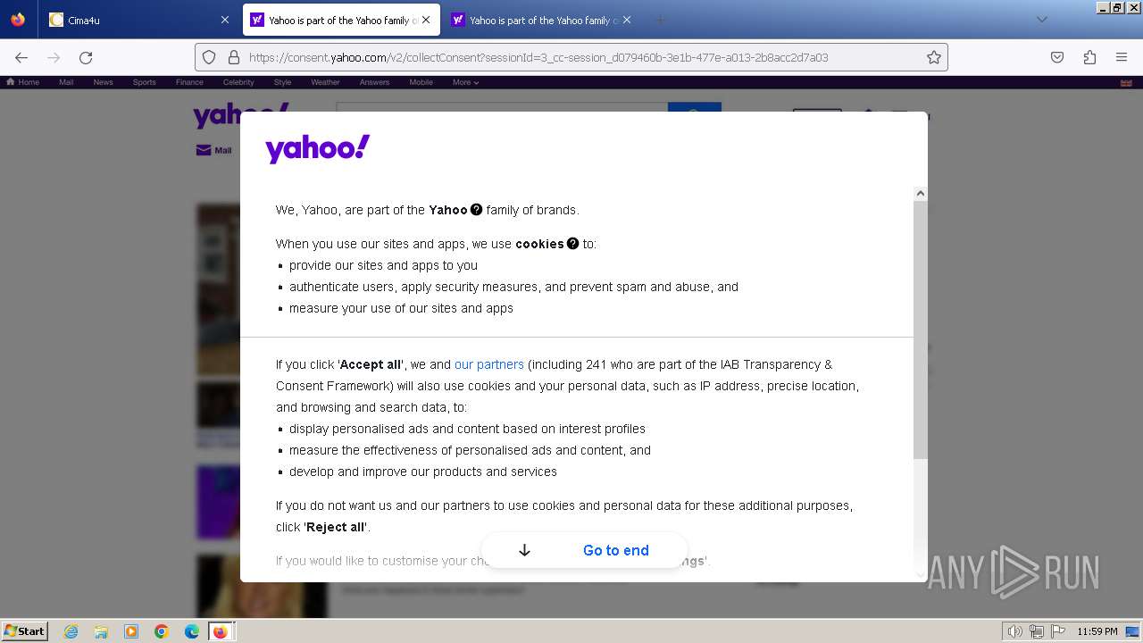Open Answers in Yahoo navigation
Screen dimensions: 1143x643
[374, 82]
